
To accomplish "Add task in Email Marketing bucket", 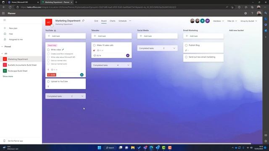I will coord(203,36).
